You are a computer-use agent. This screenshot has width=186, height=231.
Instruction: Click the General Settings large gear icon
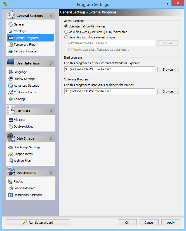[x=11, y=15]
